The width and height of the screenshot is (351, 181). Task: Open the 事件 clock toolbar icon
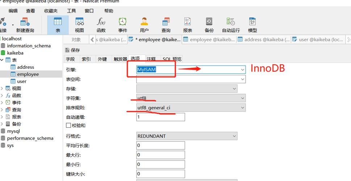pyautogui.click(x=122, y=22)
